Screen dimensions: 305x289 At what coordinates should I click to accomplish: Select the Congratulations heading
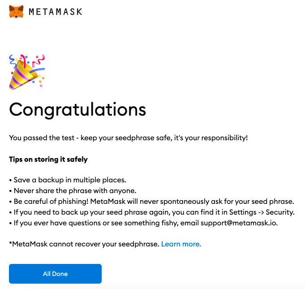tap(77, 110)
